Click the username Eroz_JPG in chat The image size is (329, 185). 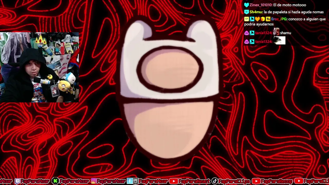pyautogui.click(x=279, y=19)
